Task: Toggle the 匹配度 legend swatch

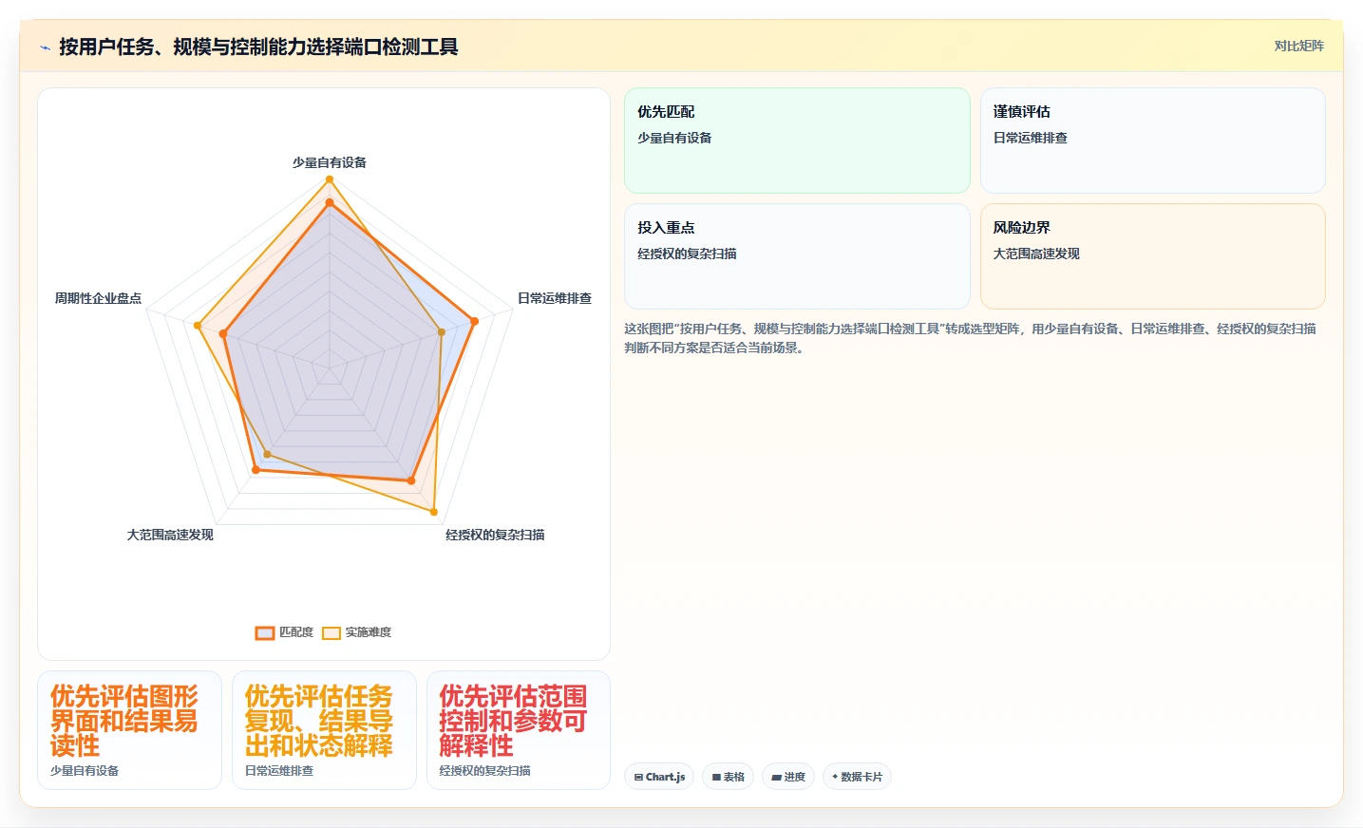Action: (x=265, y=632)
